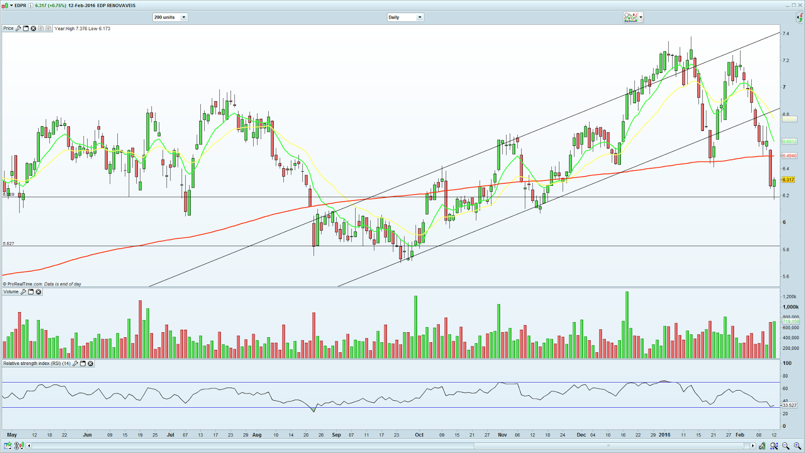Expand the indicator button dropdown arrow
This screenshot has width=805, height=453.
point(641,17)
